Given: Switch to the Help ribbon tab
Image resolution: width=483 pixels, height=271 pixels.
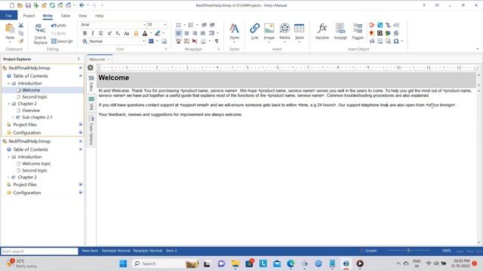Looking at the screenshot, I should pyautogui.click(x=99, y=16).
